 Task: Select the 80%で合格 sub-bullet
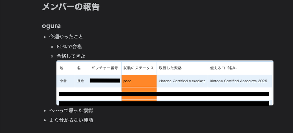tap(69, 47)
